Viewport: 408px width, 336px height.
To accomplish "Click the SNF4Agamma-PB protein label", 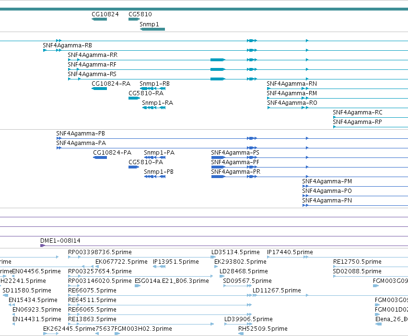I will coord(81,134).
